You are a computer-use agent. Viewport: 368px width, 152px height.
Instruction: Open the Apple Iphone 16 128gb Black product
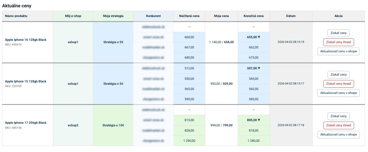pos(26,40)
